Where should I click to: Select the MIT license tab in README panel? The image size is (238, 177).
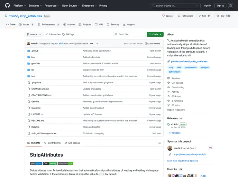[72, 143]
